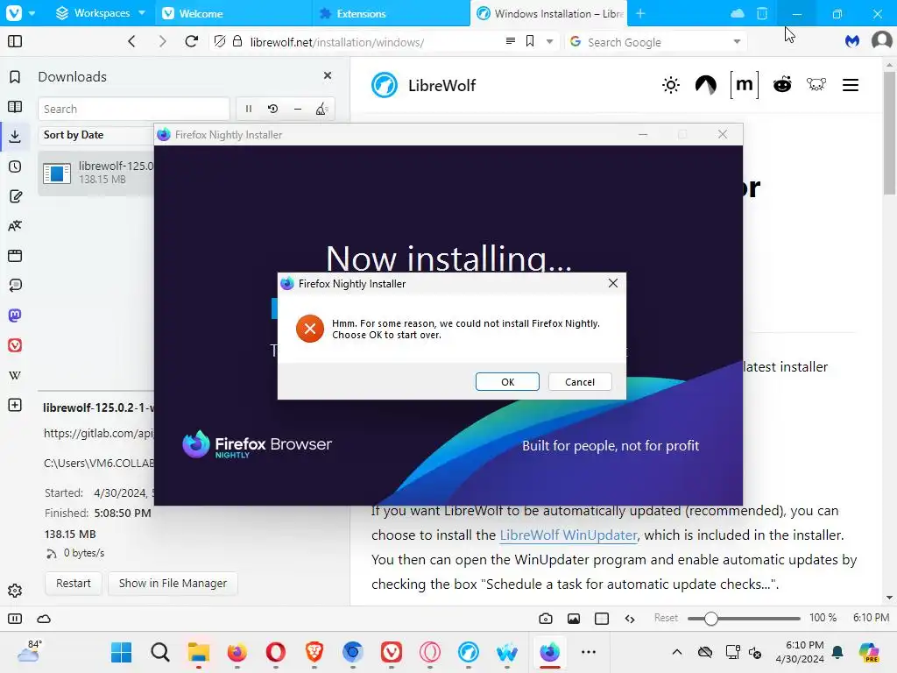897x673 pixels.
Task: Click Reset zoom in status bar
Action: (x=666, y=618)
